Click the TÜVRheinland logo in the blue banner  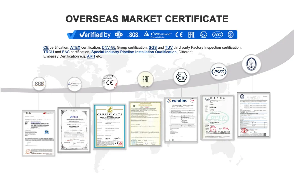pos(158,35)
